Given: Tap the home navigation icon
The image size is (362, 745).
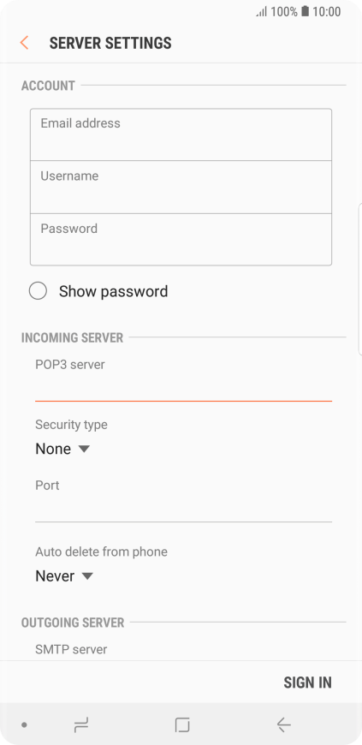Looking at the screenshot, I should pos(182,724).
